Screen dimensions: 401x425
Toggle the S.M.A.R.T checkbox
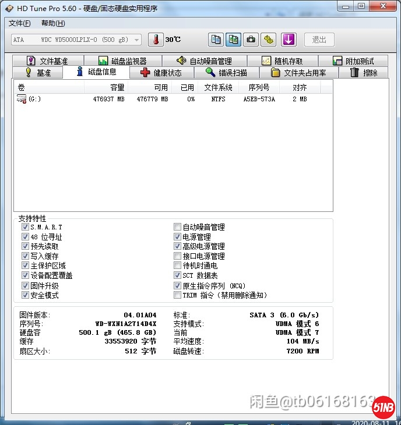25,227
